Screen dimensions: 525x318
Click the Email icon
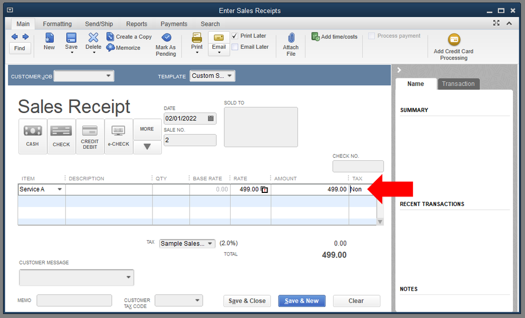[x=219, y=37]
